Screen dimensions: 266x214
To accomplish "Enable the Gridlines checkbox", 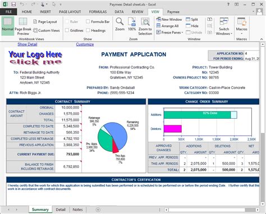I will pos(67,30).
